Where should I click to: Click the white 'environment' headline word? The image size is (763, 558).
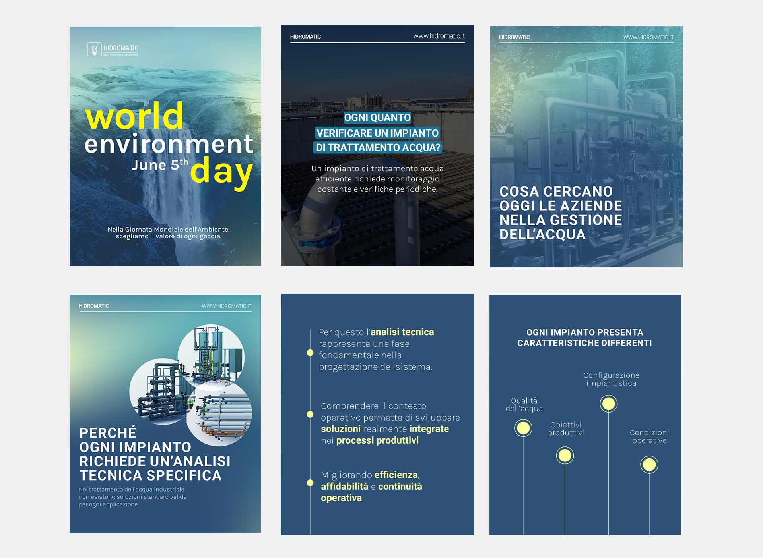(x=169, y=144)
